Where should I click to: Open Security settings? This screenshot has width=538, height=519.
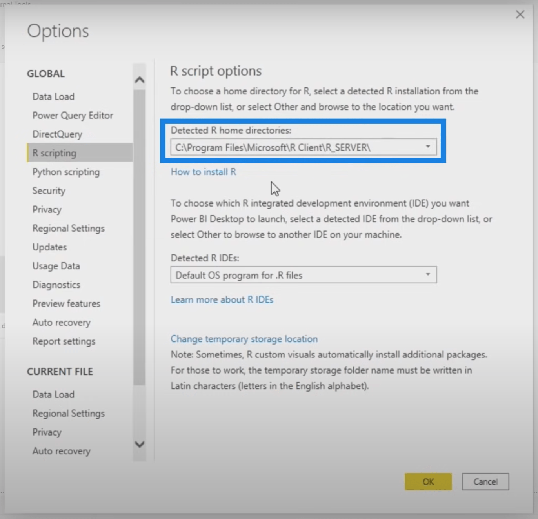(49, 191)
